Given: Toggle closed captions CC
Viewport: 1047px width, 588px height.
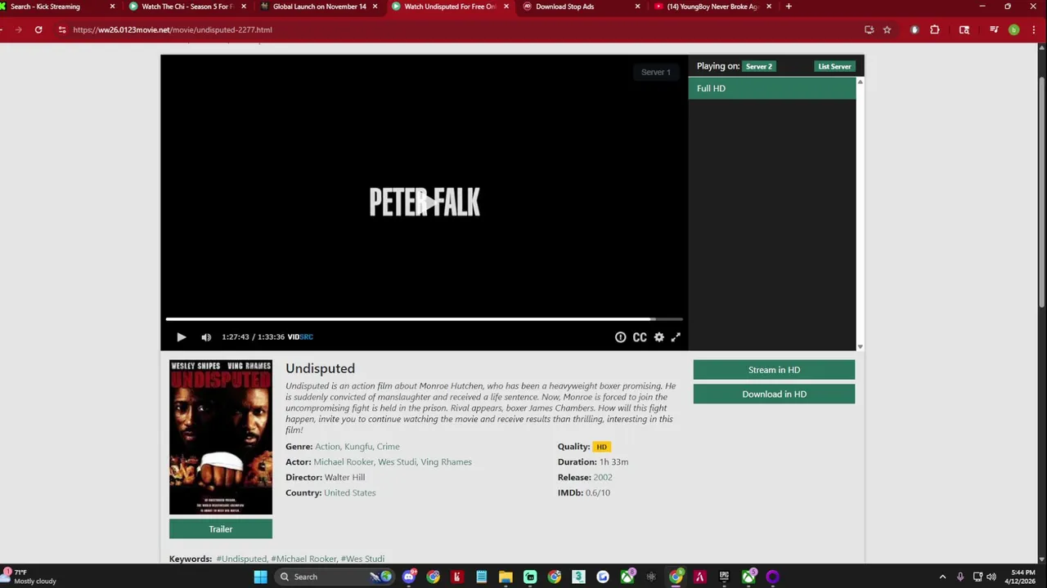Looking at the screenshot, I should click(640, 337).
